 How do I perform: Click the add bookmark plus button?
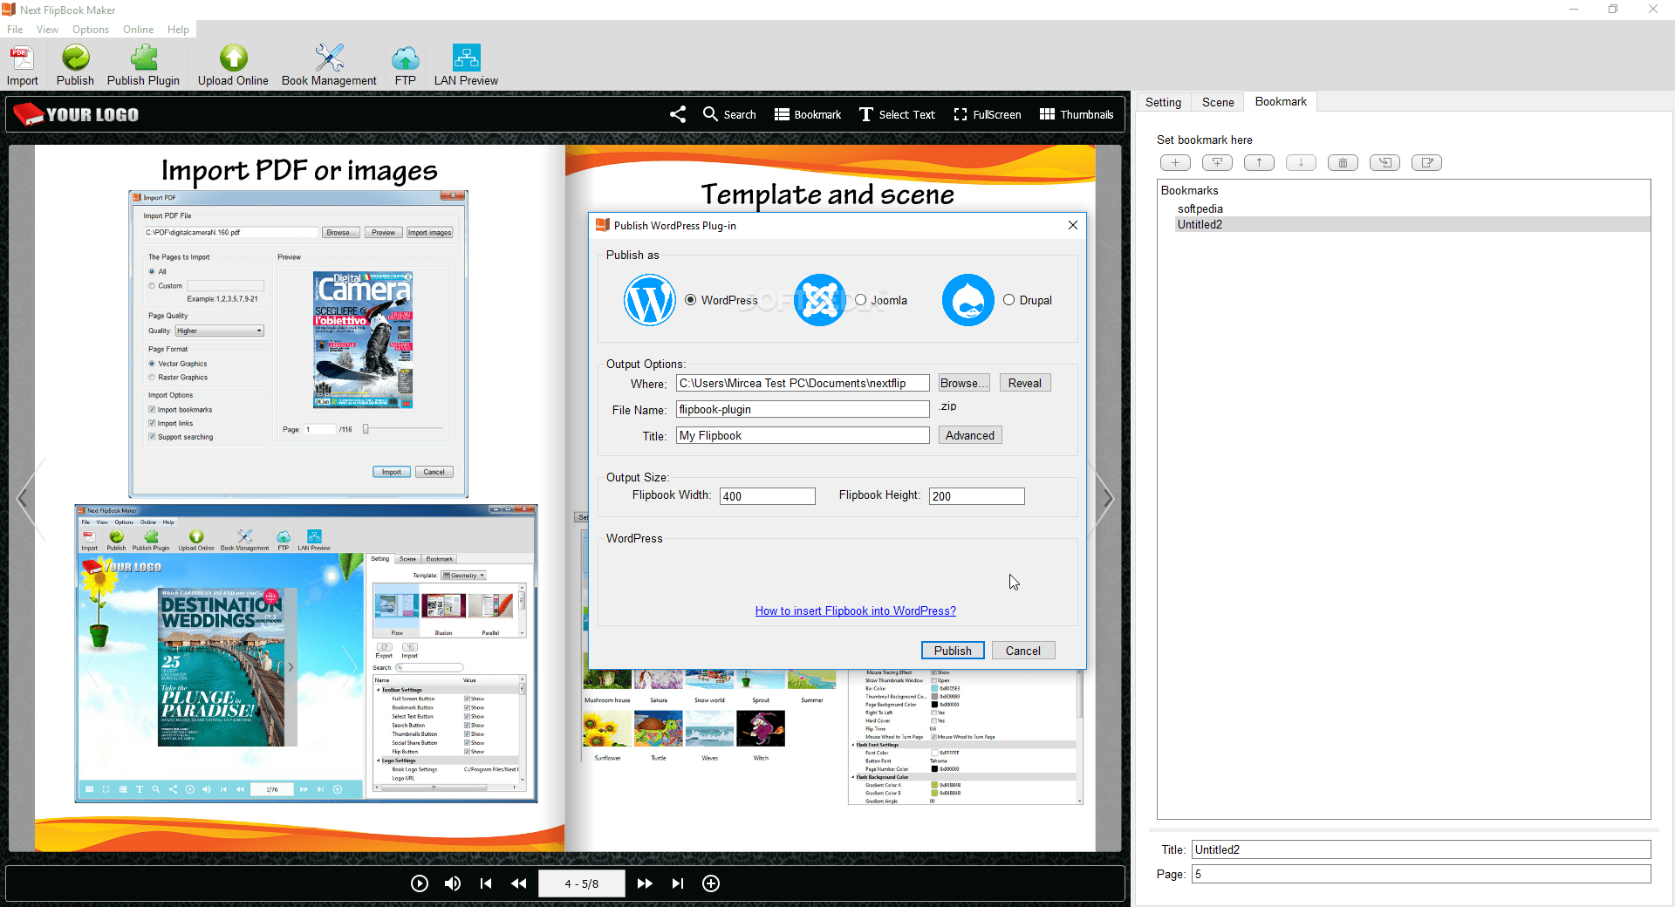1175,163
